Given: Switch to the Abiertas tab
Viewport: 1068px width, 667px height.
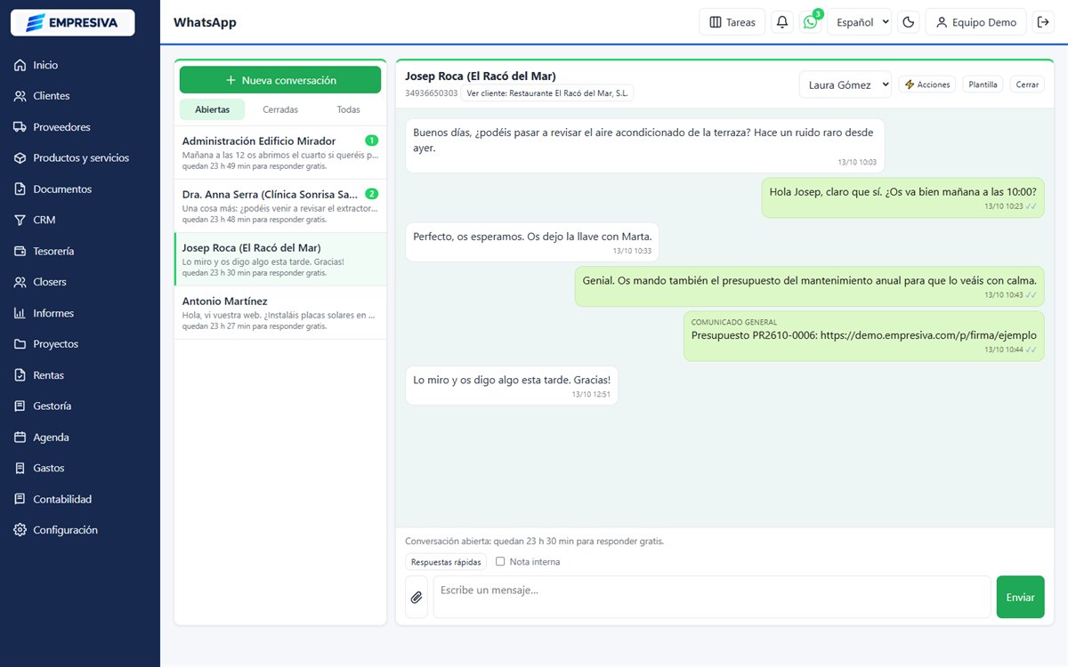Looking at the screenshot, I should click(x=213, y=109).
